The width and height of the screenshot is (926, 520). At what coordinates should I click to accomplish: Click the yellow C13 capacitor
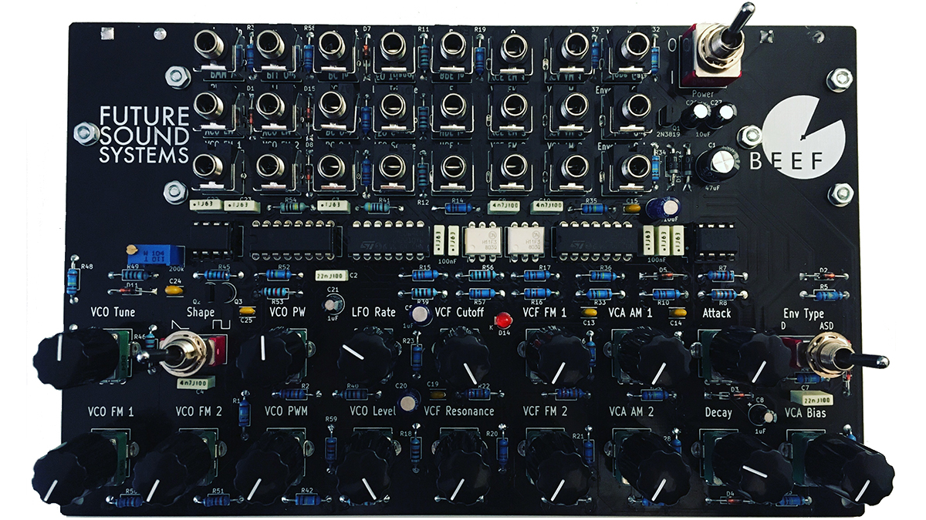[x=589, y=311]
